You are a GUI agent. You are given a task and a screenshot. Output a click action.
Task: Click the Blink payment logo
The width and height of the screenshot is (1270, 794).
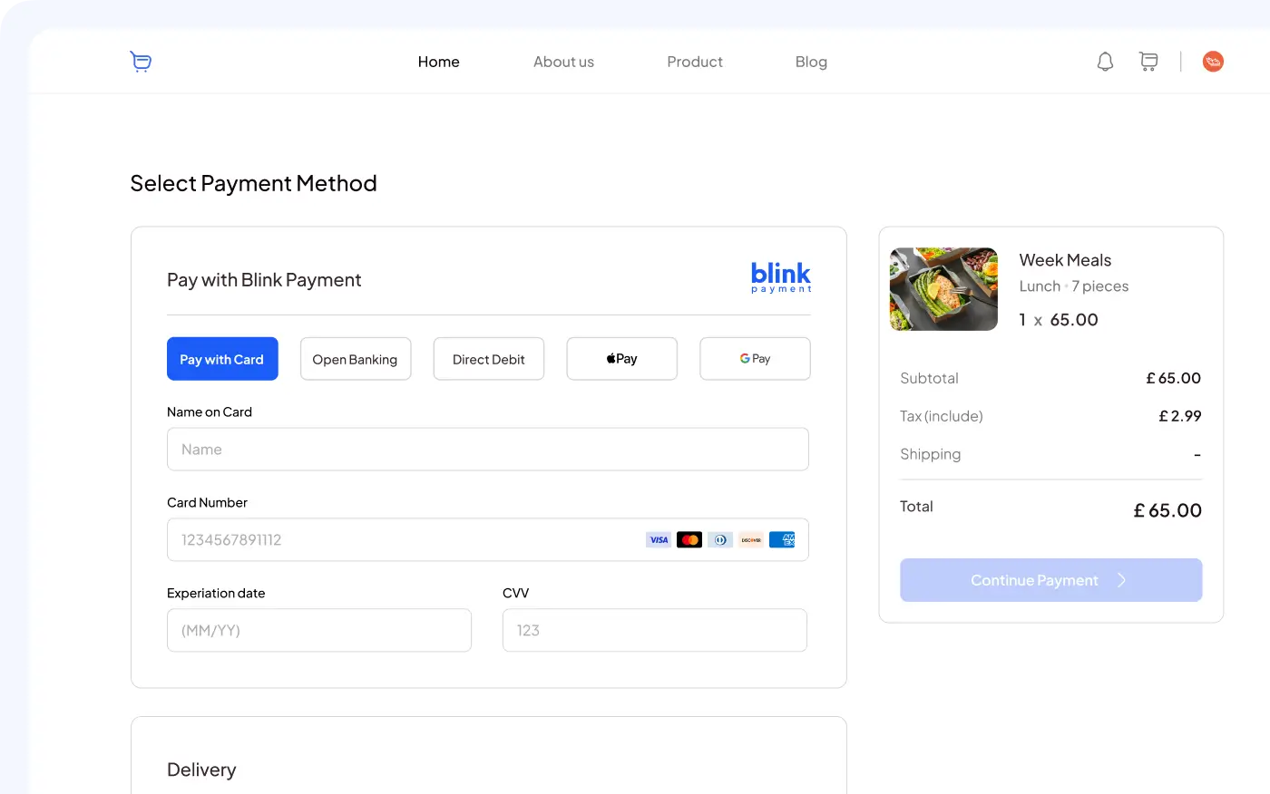[x=781, y=277]
